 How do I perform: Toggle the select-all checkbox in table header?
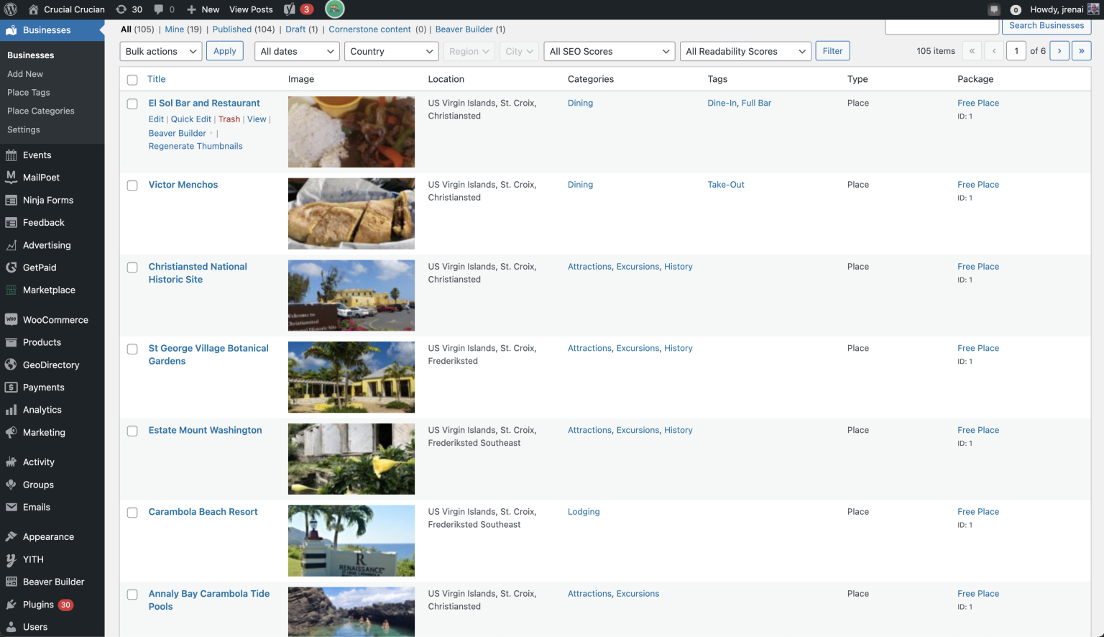(x=132, y=80)
